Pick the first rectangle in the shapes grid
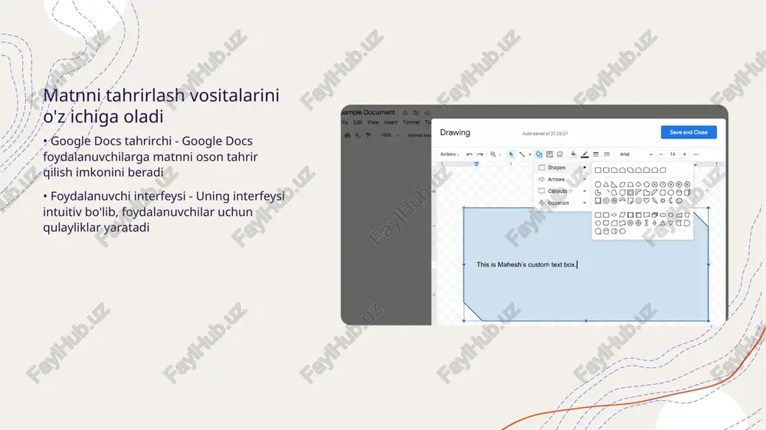Screen dimensions: 766x430 598,171
